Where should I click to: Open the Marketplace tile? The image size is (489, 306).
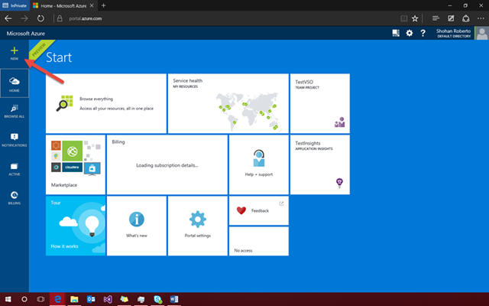point(76,165)
